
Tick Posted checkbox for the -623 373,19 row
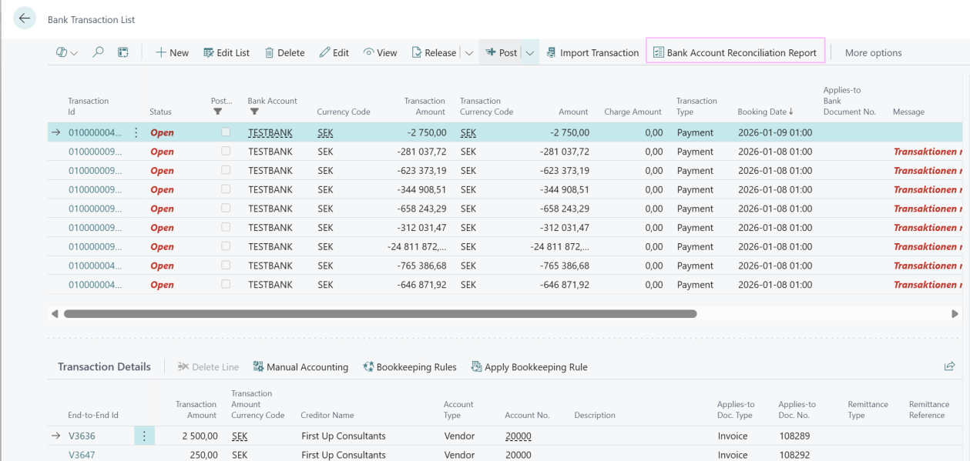point(226,170)
